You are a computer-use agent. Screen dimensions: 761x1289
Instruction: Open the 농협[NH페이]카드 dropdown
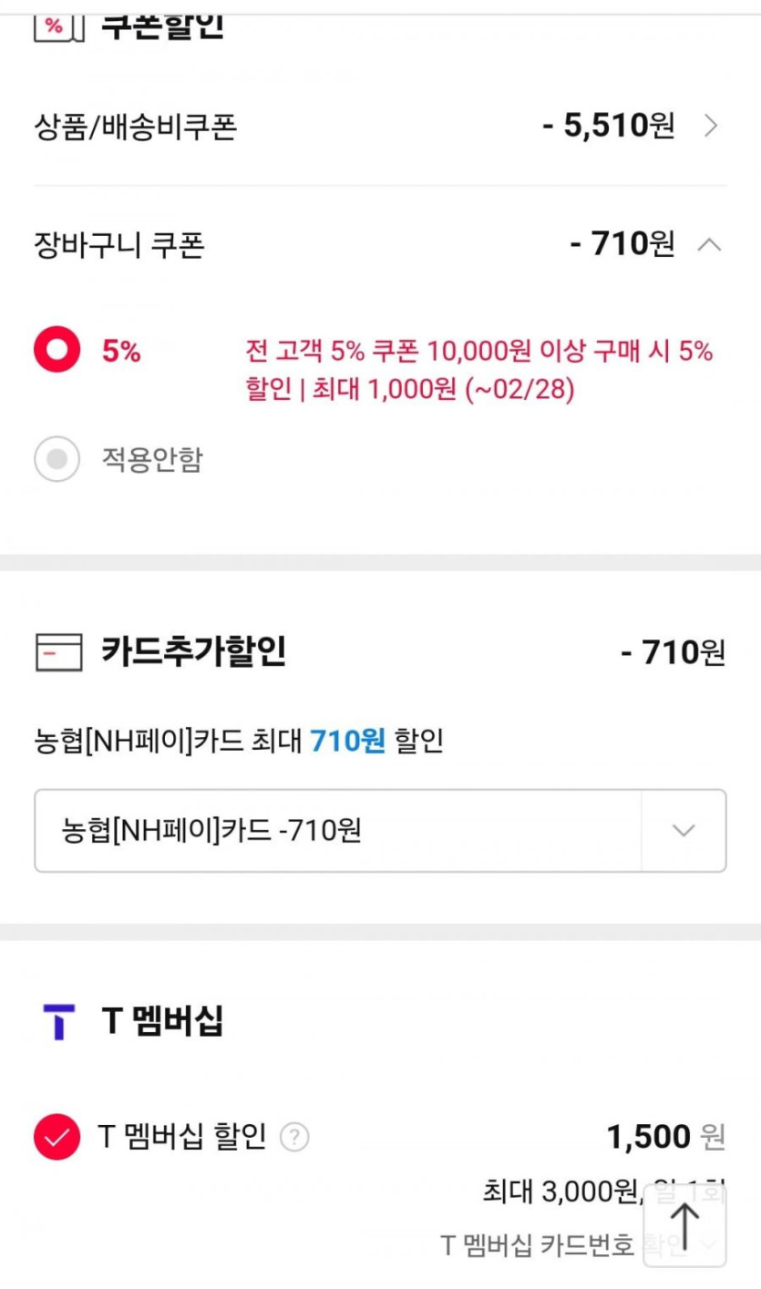tap(684, 830)
